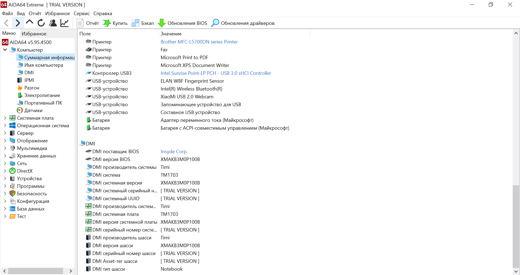
Task: Open the Справка menu
Action: click(x=103, y=14)
